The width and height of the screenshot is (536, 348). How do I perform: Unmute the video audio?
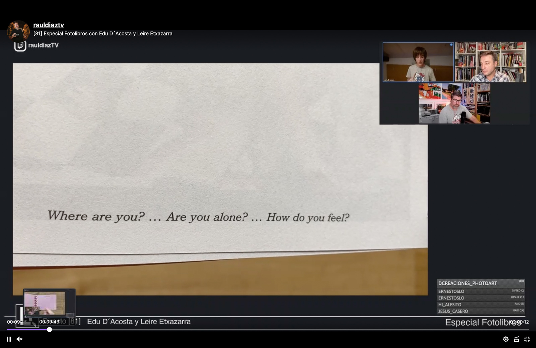(19, 339)
